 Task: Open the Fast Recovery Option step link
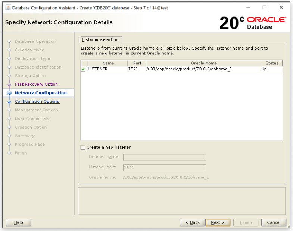pos(36,85)
